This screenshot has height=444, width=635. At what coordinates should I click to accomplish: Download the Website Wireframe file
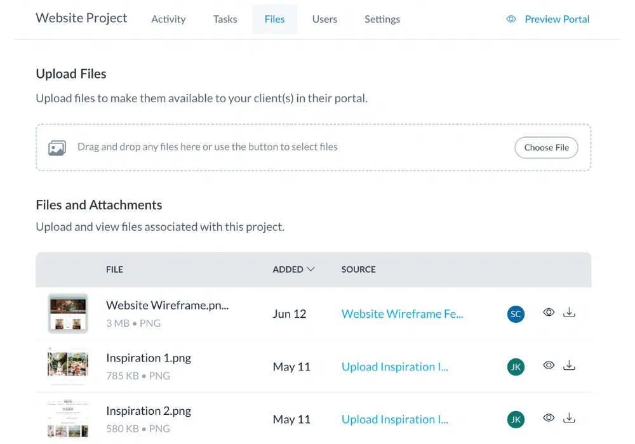569,313
